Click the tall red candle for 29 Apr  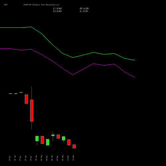pyautogui.click(x=32, y=111)
